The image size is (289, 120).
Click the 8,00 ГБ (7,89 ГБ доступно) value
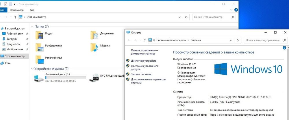225,102
